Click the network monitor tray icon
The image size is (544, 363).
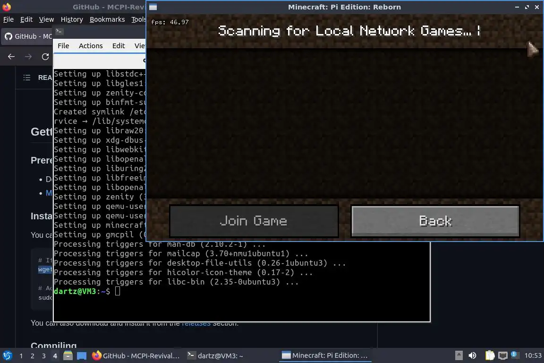[503, 356]
